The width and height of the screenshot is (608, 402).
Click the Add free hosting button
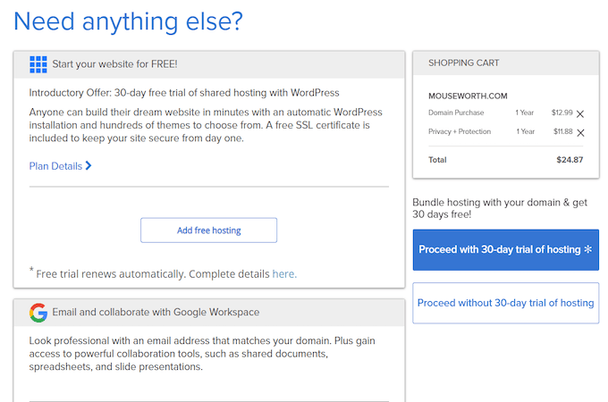point(208,230)
